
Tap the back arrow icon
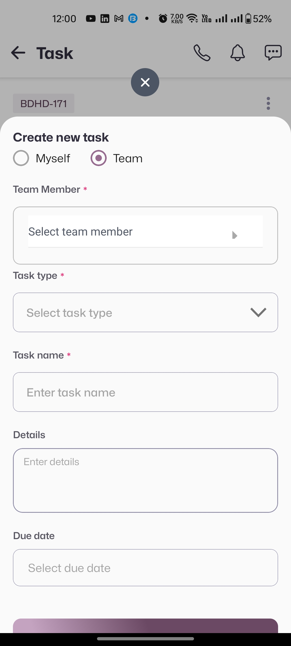pos(18,53)
